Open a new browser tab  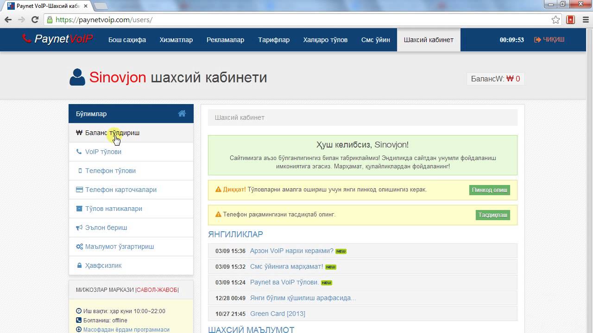(101, 6)
